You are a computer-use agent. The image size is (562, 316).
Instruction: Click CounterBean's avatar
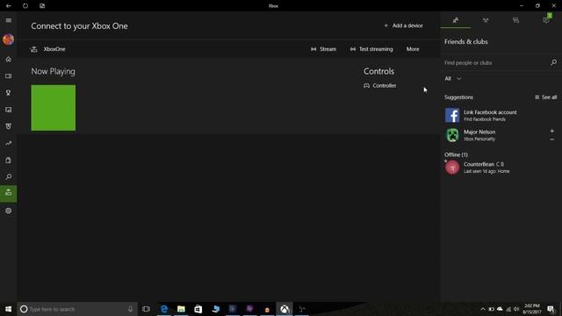(x=452, y=168)
